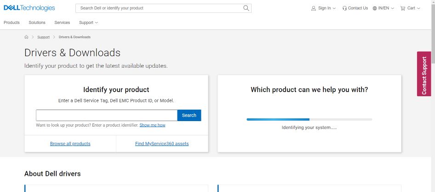Click the Contact Us headset icon
This screenshot has height=192, width=435.
tap(344, 8)
